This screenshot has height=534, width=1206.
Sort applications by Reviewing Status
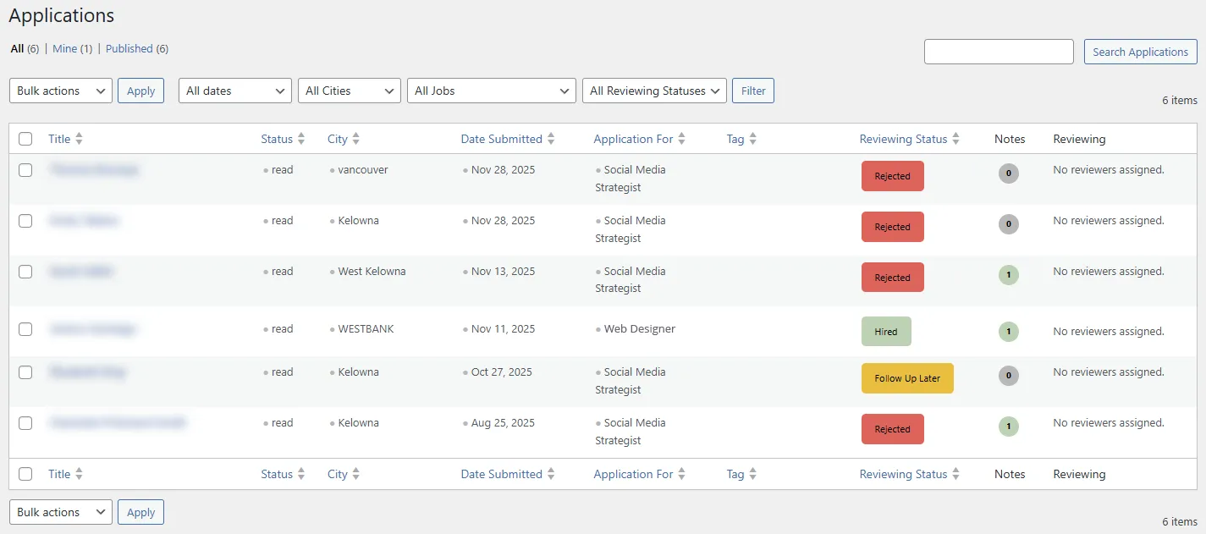coord(903,138)
